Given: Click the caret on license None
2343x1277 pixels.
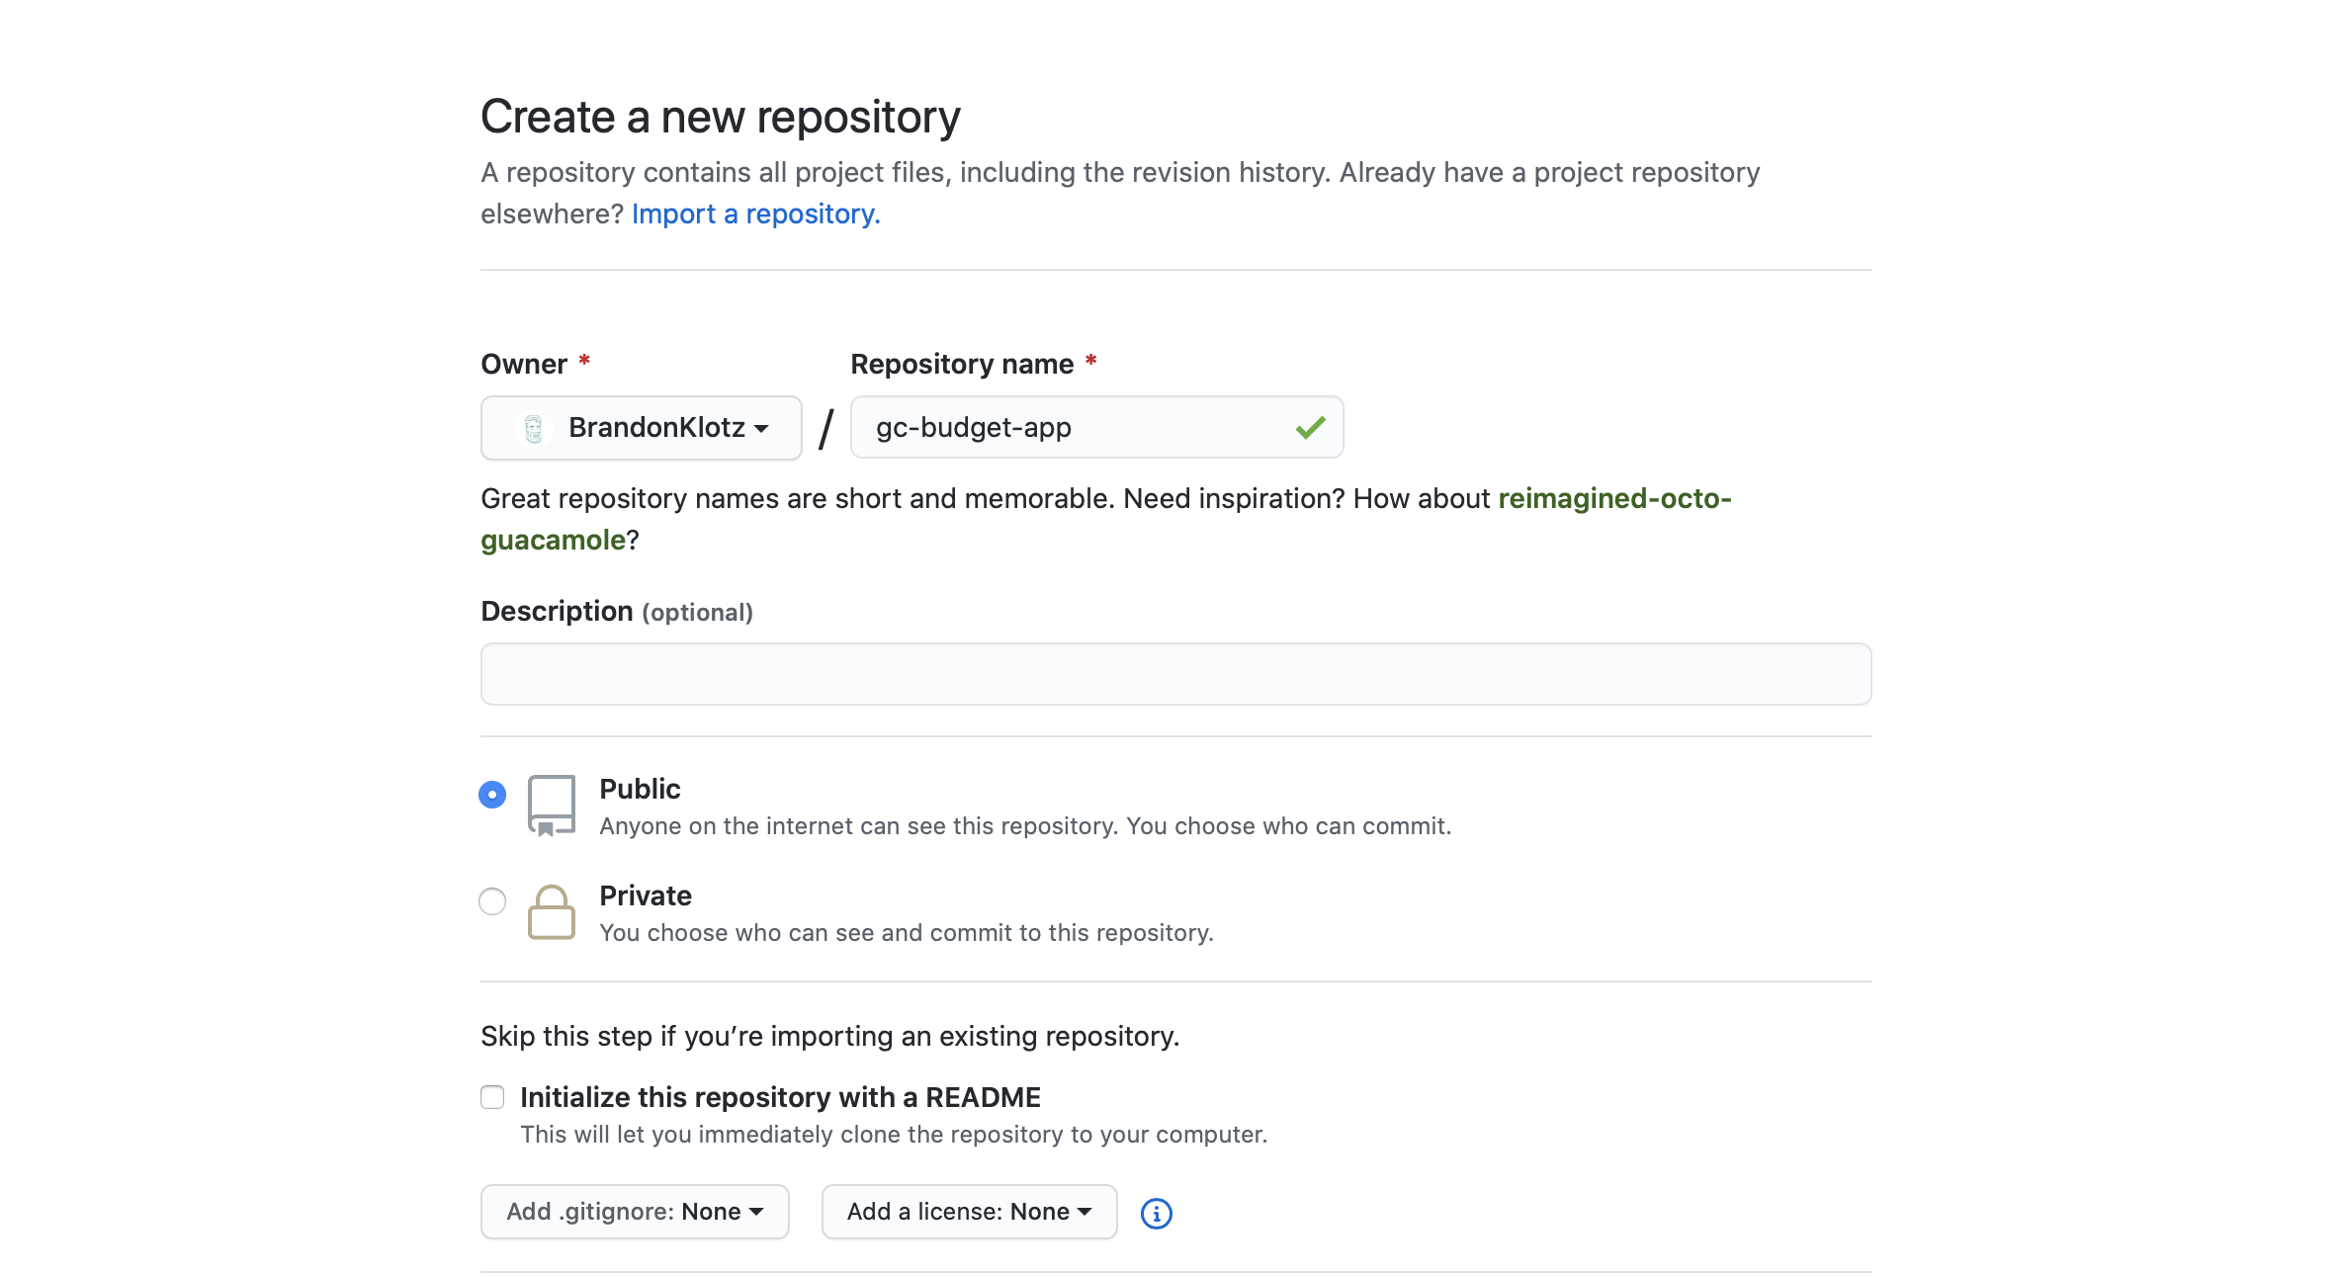Looking at the screenshot, I should coord(1085,1212).
